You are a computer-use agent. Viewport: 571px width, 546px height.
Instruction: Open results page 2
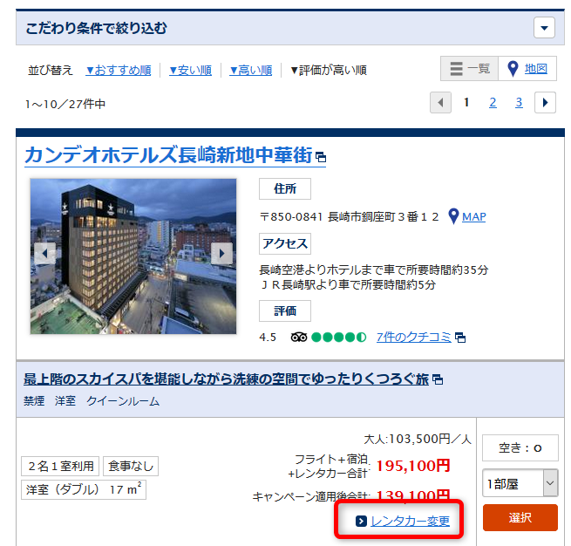[493, 103]
